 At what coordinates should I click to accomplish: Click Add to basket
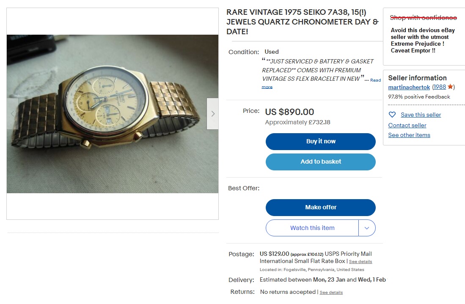(320, 162)
